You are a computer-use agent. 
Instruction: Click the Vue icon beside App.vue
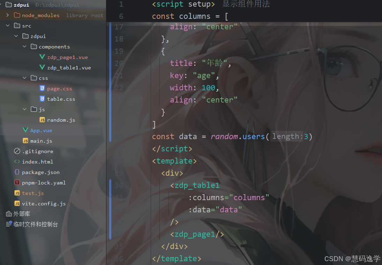[25, 130]
